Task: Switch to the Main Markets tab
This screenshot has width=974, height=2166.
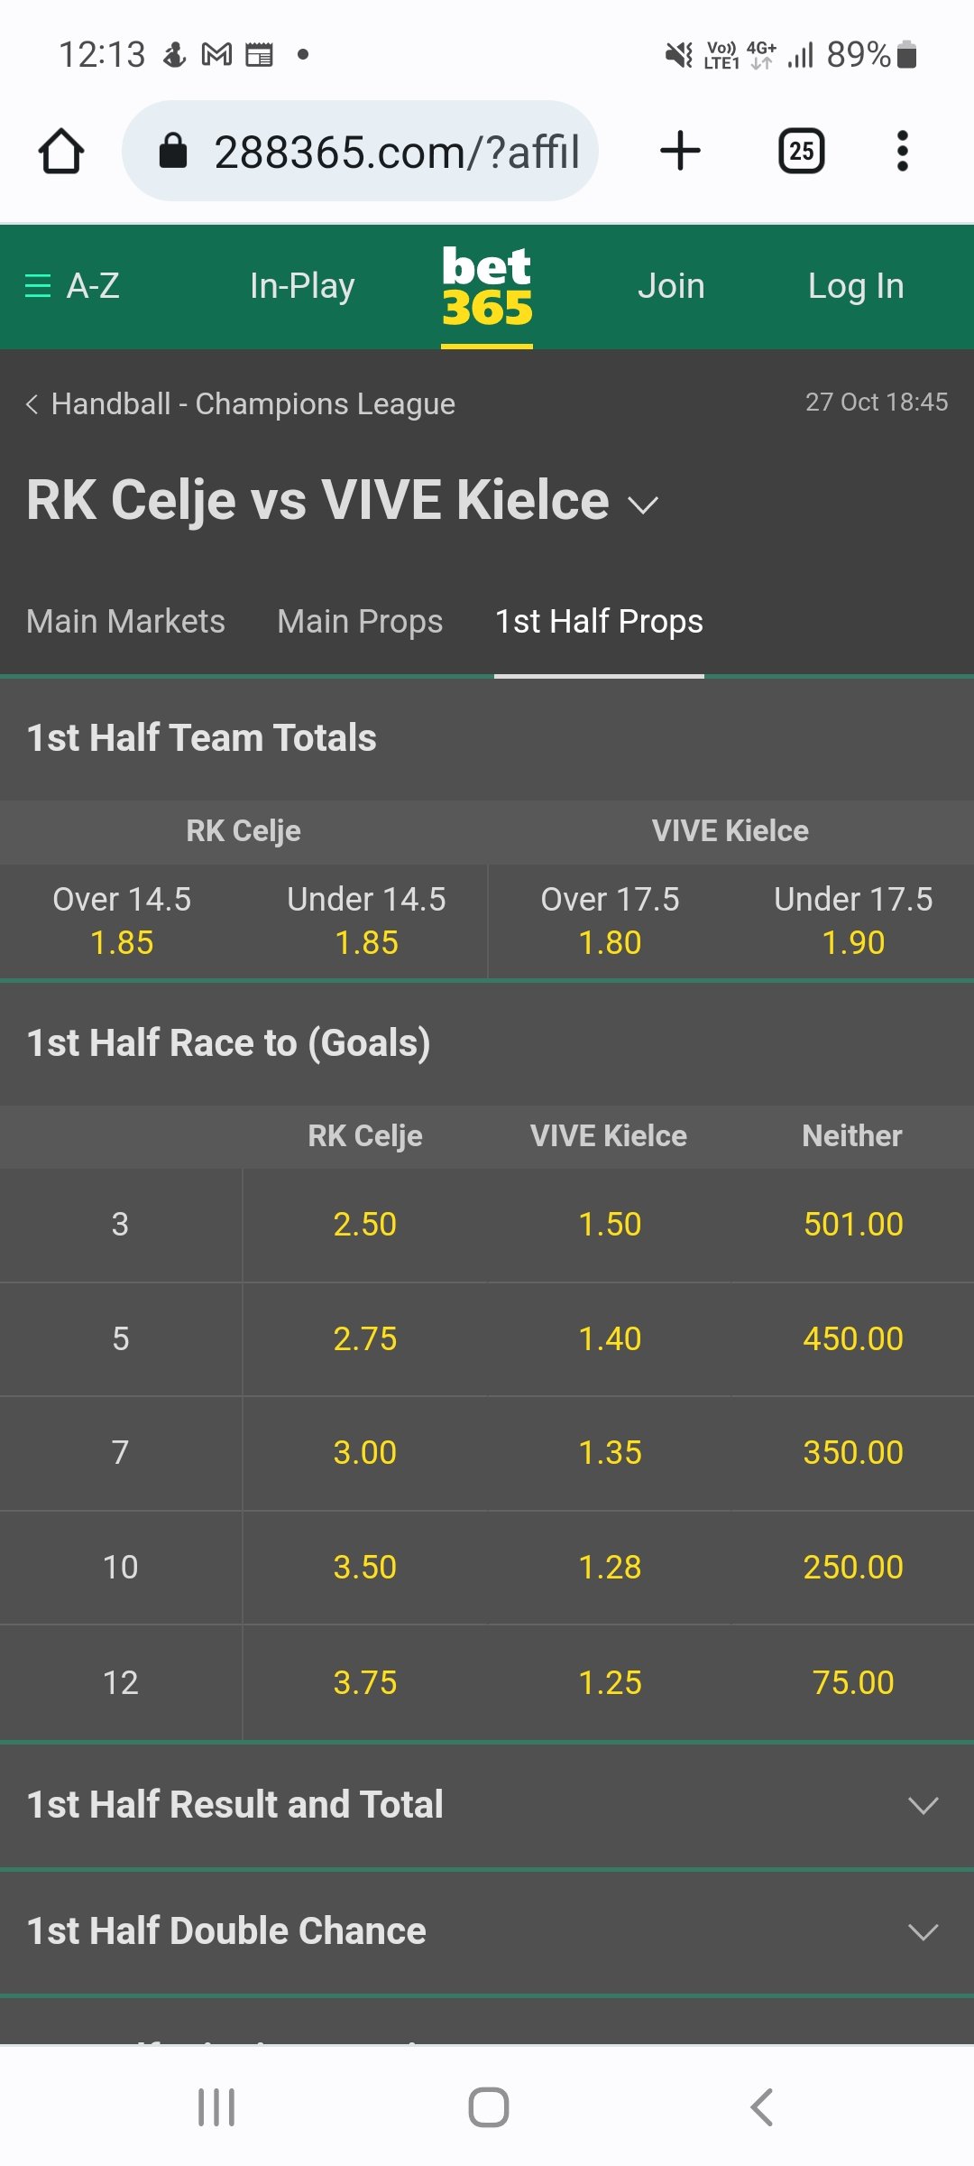Action: [x=125, y=622]
